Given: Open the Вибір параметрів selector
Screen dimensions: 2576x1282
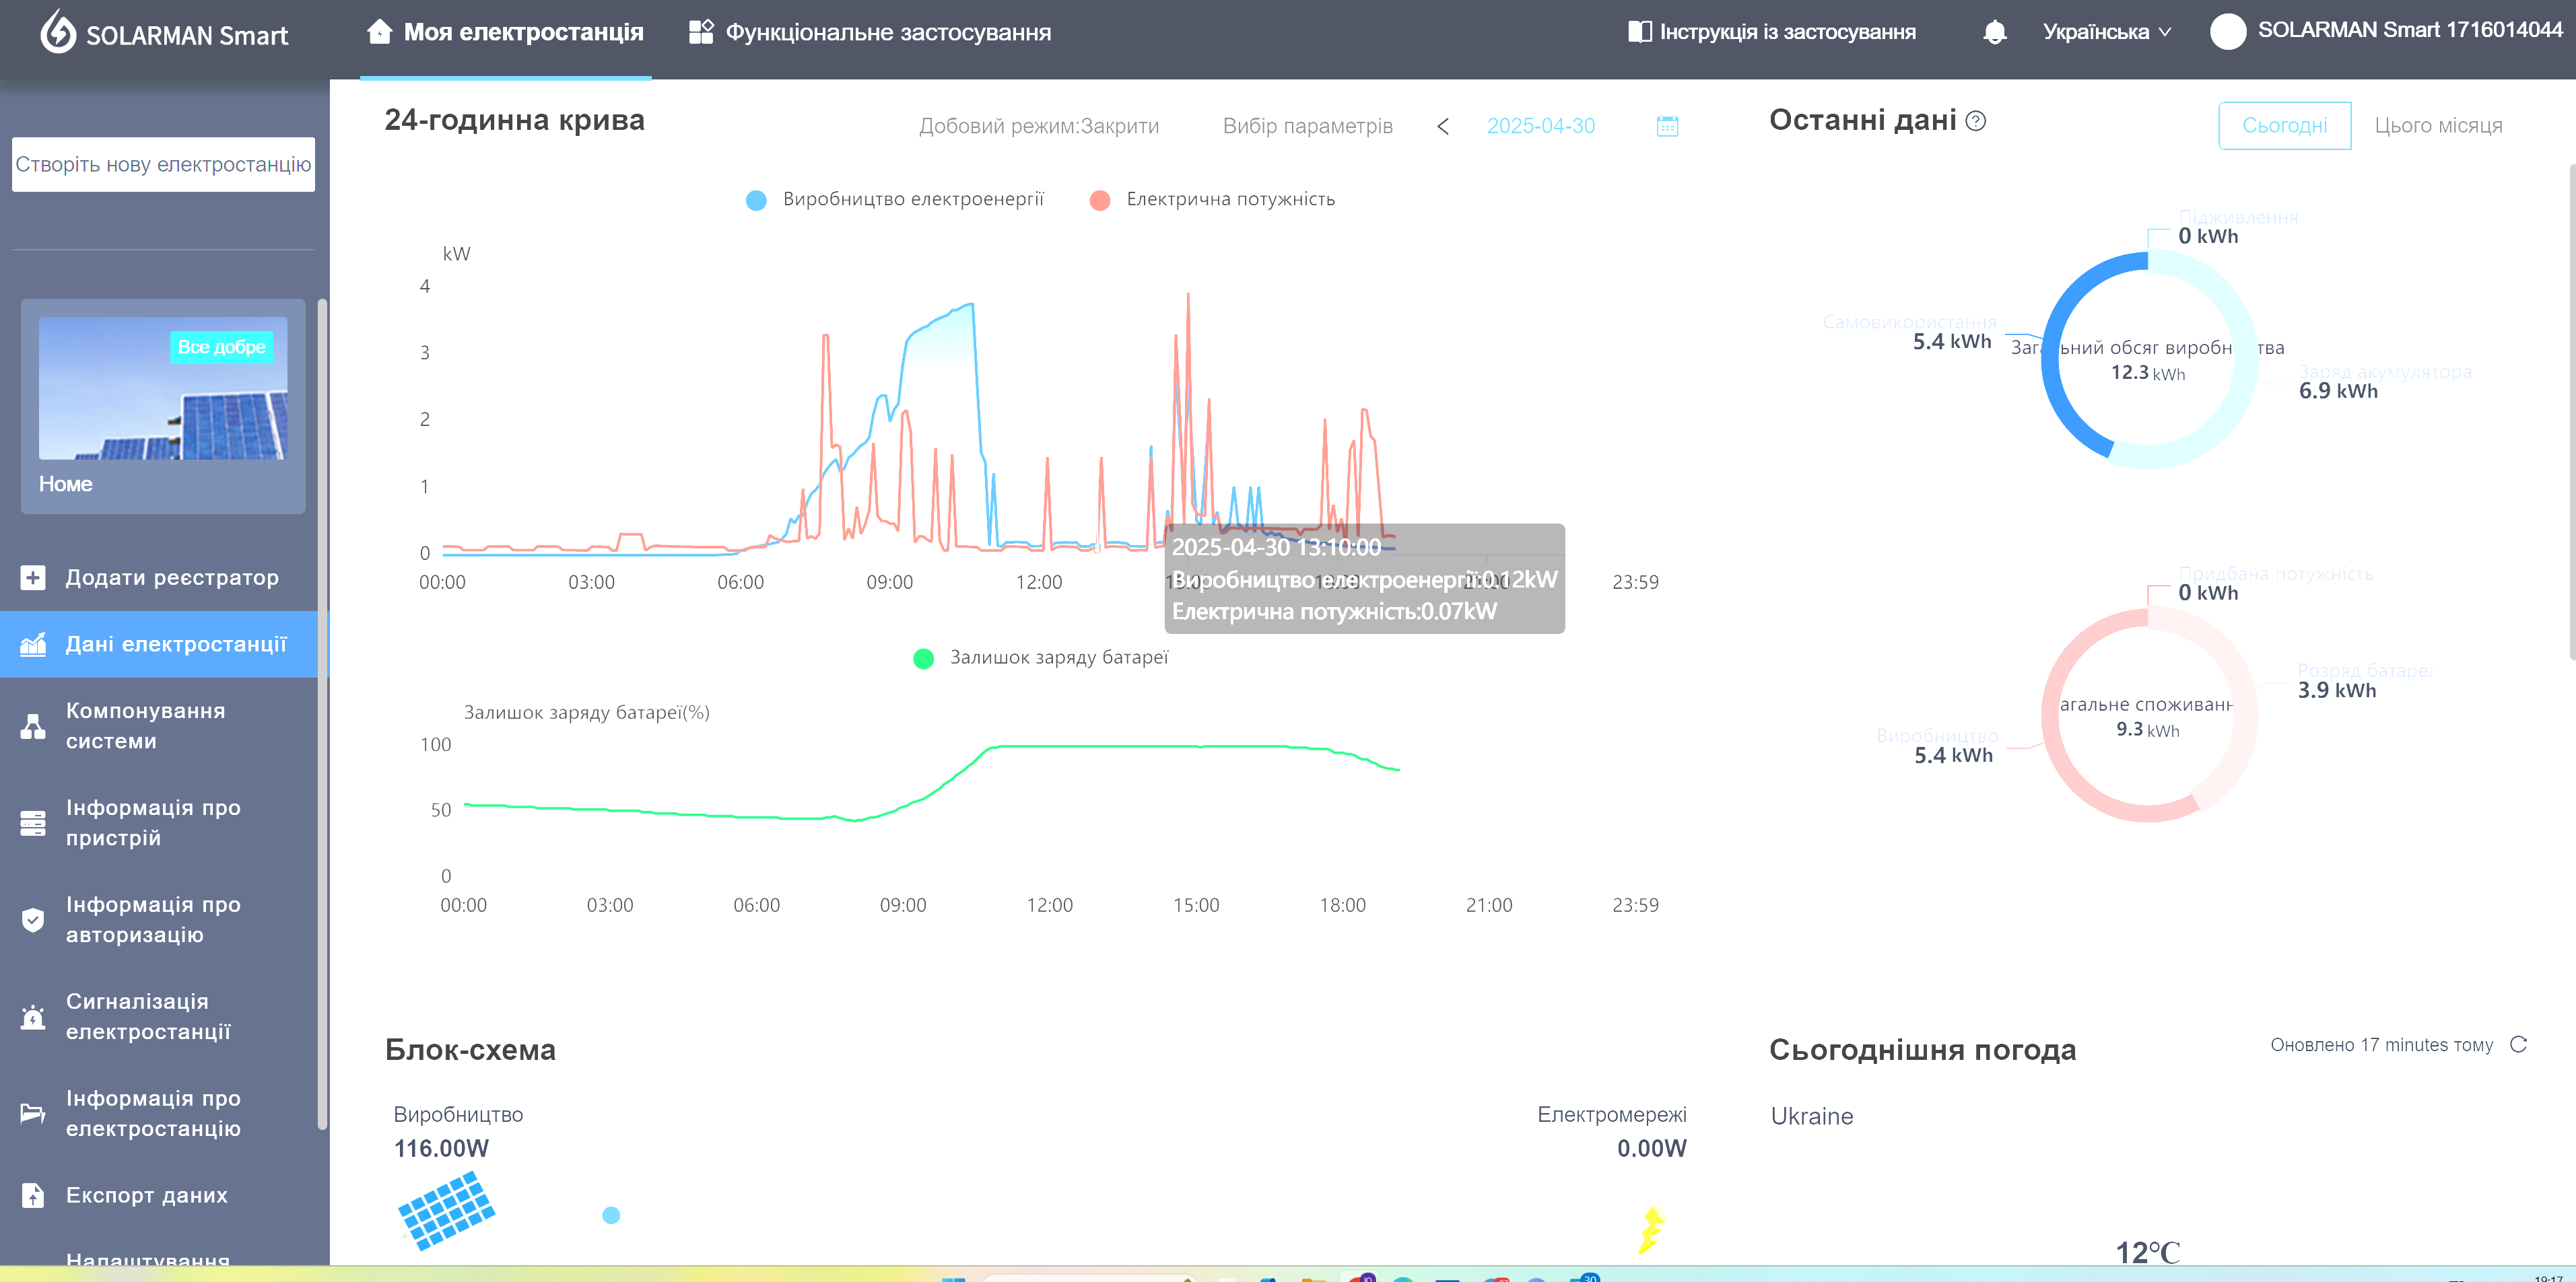Looking at the screenshot, I should click(x=1307, y=126).
